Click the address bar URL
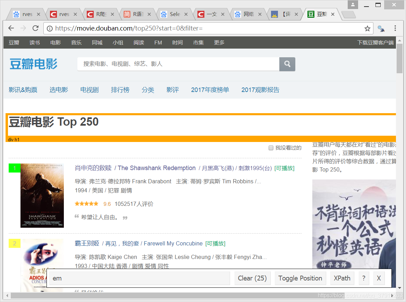406x302 pixels. (x=129, y=28)
